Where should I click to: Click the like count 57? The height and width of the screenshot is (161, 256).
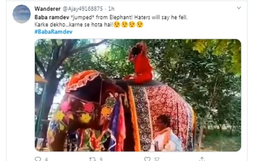click(x=157, y=159)
